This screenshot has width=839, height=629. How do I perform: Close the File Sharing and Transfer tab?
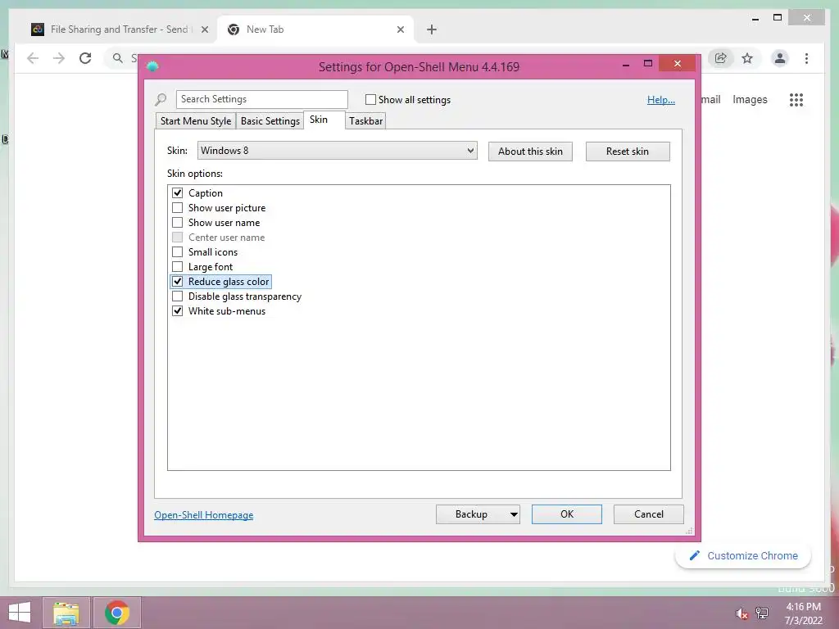click(204, 30)
